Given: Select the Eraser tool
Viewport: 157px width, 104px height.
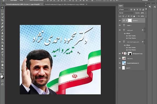Looking at the screenshot, I should [x=2, y=39].
